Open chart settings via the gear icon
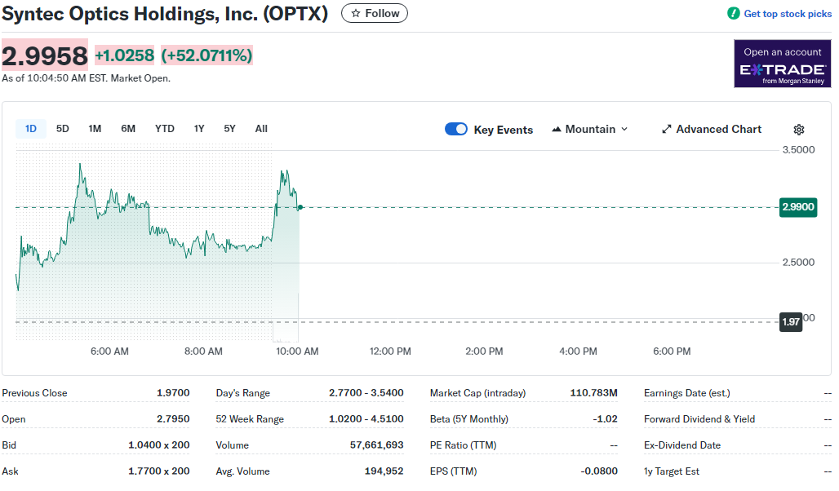The width and height of the screenshot is (839, 491). tap(798, 129)
